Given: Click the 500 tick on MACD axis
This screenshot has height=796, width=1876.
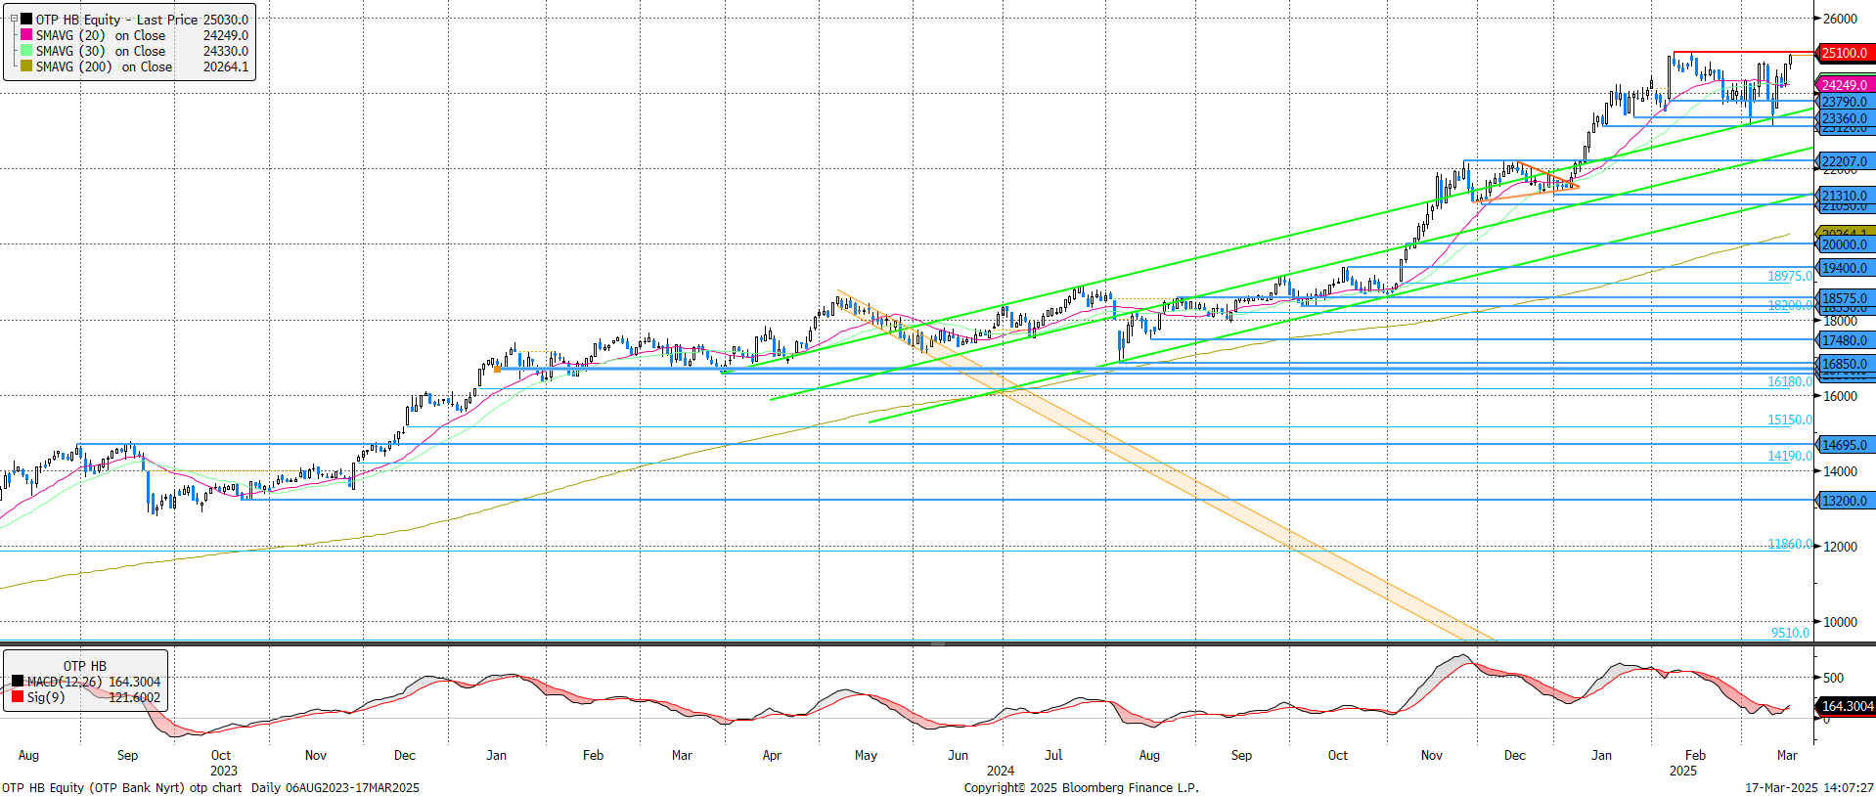Looking at the screenshot, I should click(1833, 678).
